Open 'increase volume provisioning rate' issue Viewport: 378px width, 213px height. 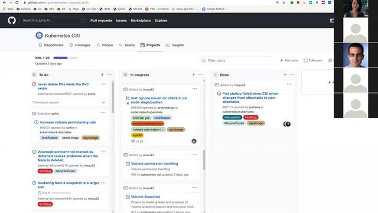pos(68,122)
